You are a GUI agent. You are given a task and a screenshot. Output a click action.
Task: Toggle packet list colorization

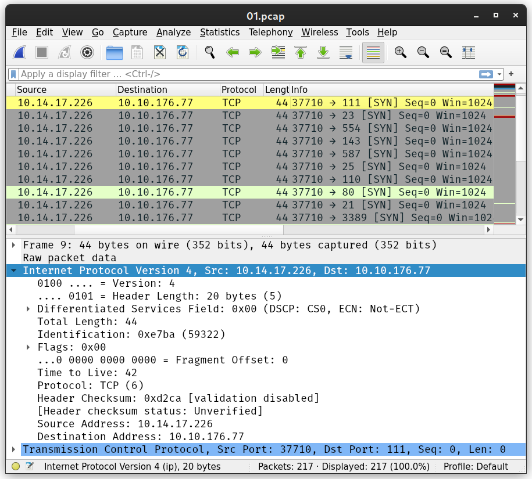pos(373,53)
